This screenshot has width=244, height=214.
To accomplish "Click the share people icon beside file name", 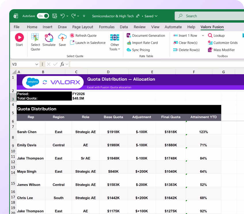I will [x=138, y=16].
